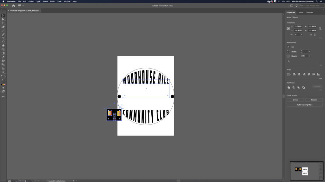The width and height of the screenshot is (325, 182).
Task: Select the Eyedropper tool
Action: coord(3,57)
